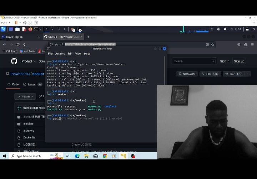Click the terminal task button with badge
Viewport: 257px width, 179px height.
coord(79,30)
